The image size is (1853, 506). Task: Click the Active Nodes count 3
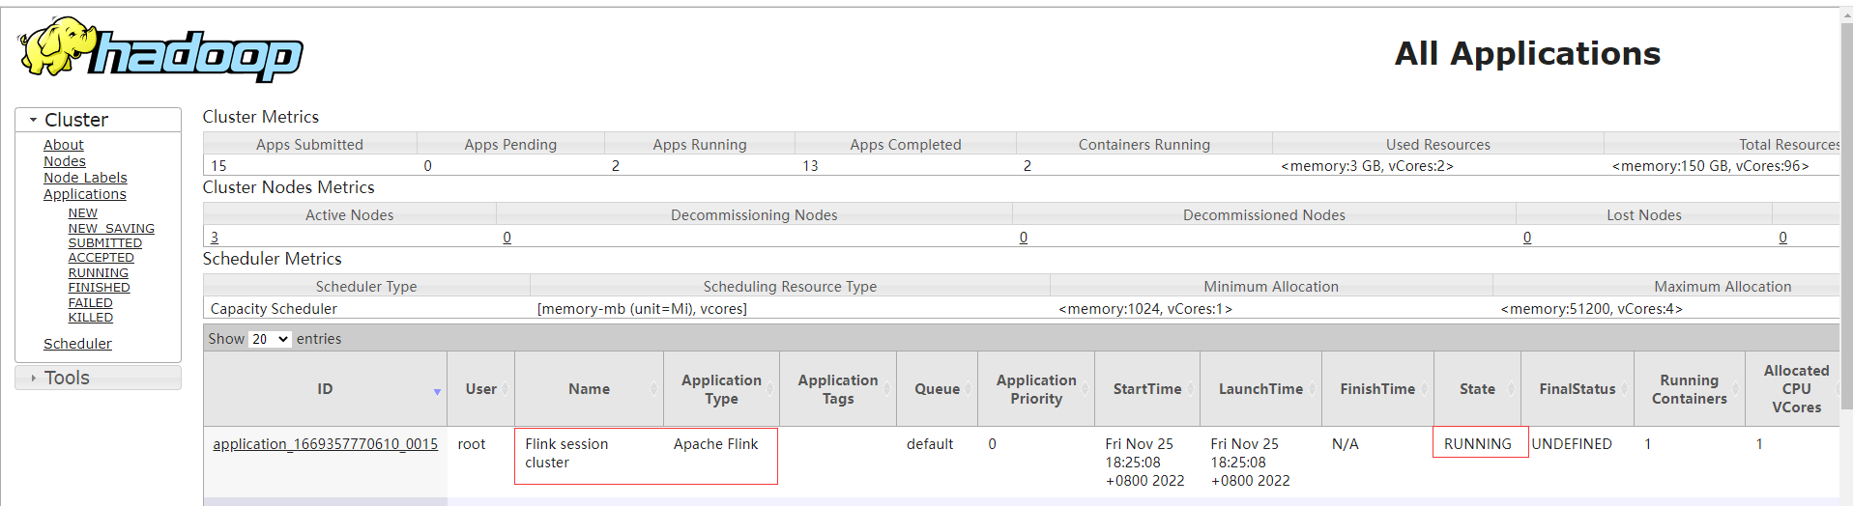coord(215,238)
